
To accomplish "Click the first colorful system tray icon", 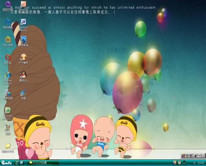I will coord(175,163).
